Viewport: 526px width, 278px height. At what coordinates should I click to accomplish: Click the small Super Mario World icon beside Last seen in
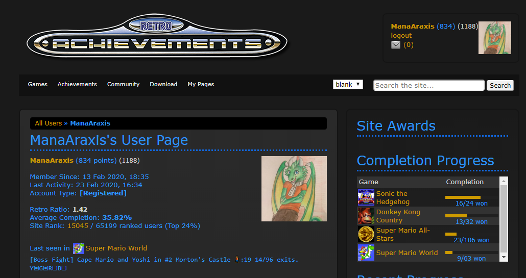[79, 248]
